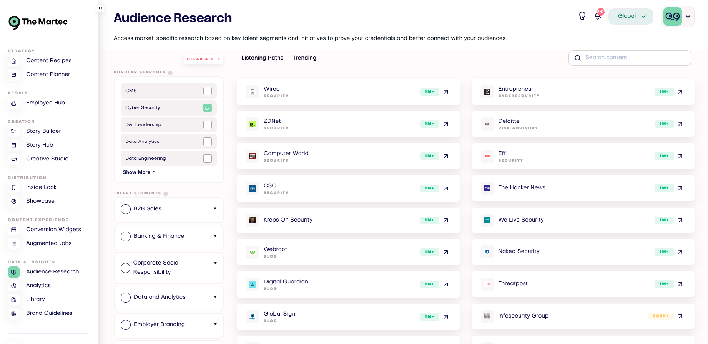This screenshot has width=708, height=344.
Task: Click The Martec logo
Action: point(38,22)
